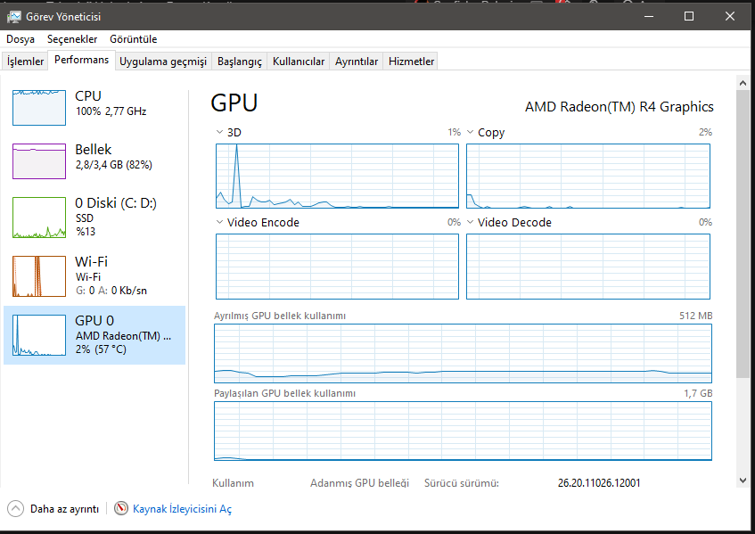
Task: Click the Task Manager title bar icon
Action: pos(14,16)
